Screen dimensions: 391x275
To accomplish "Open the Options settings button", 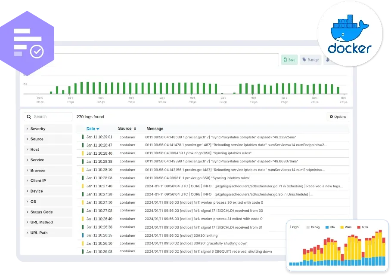I will pos(338,117).
